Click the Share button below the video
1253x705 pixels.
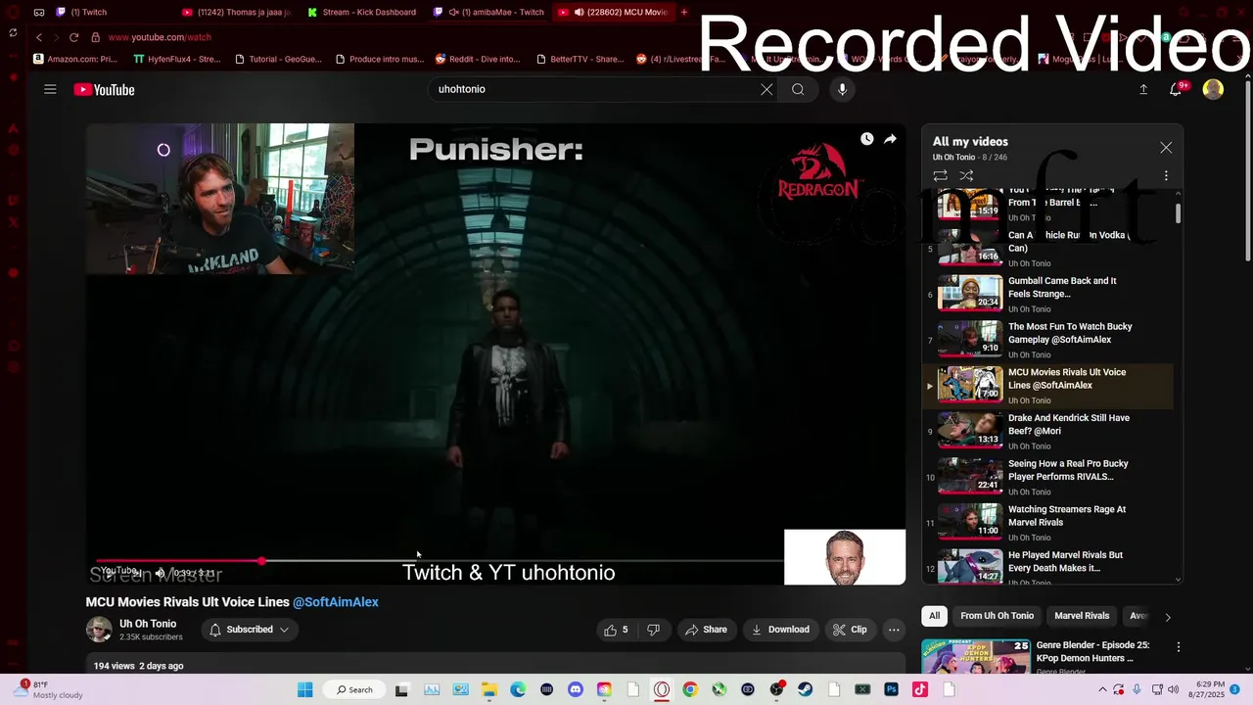coord(706,630)
